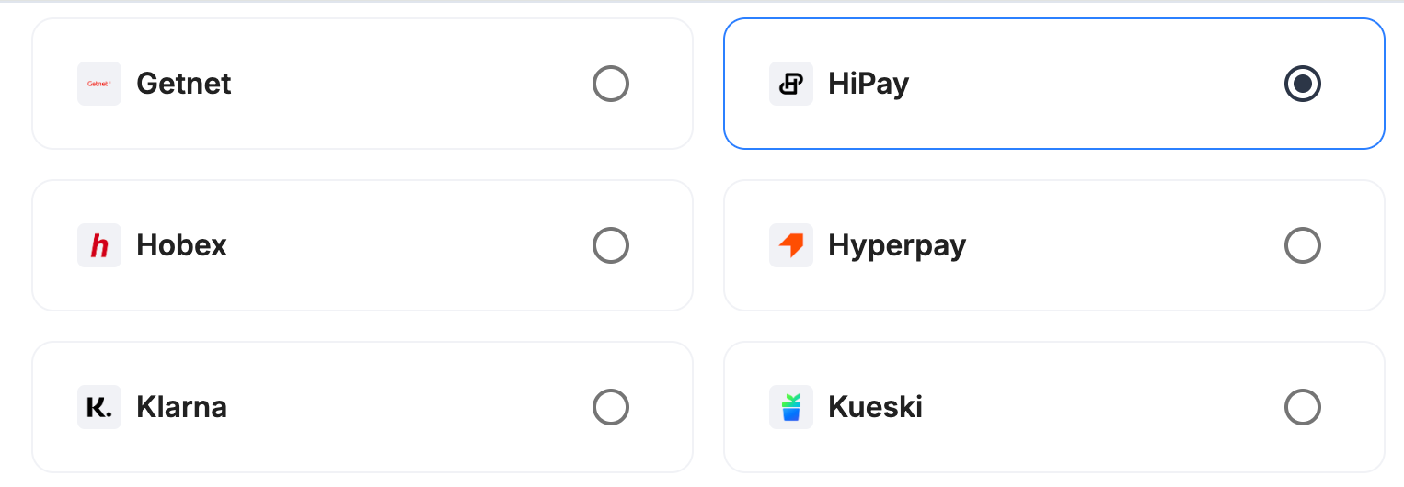Pick the Klarna radio button
Image resolution: width=1404 pixels, height=487 pixels.
(x=611, y=407)
